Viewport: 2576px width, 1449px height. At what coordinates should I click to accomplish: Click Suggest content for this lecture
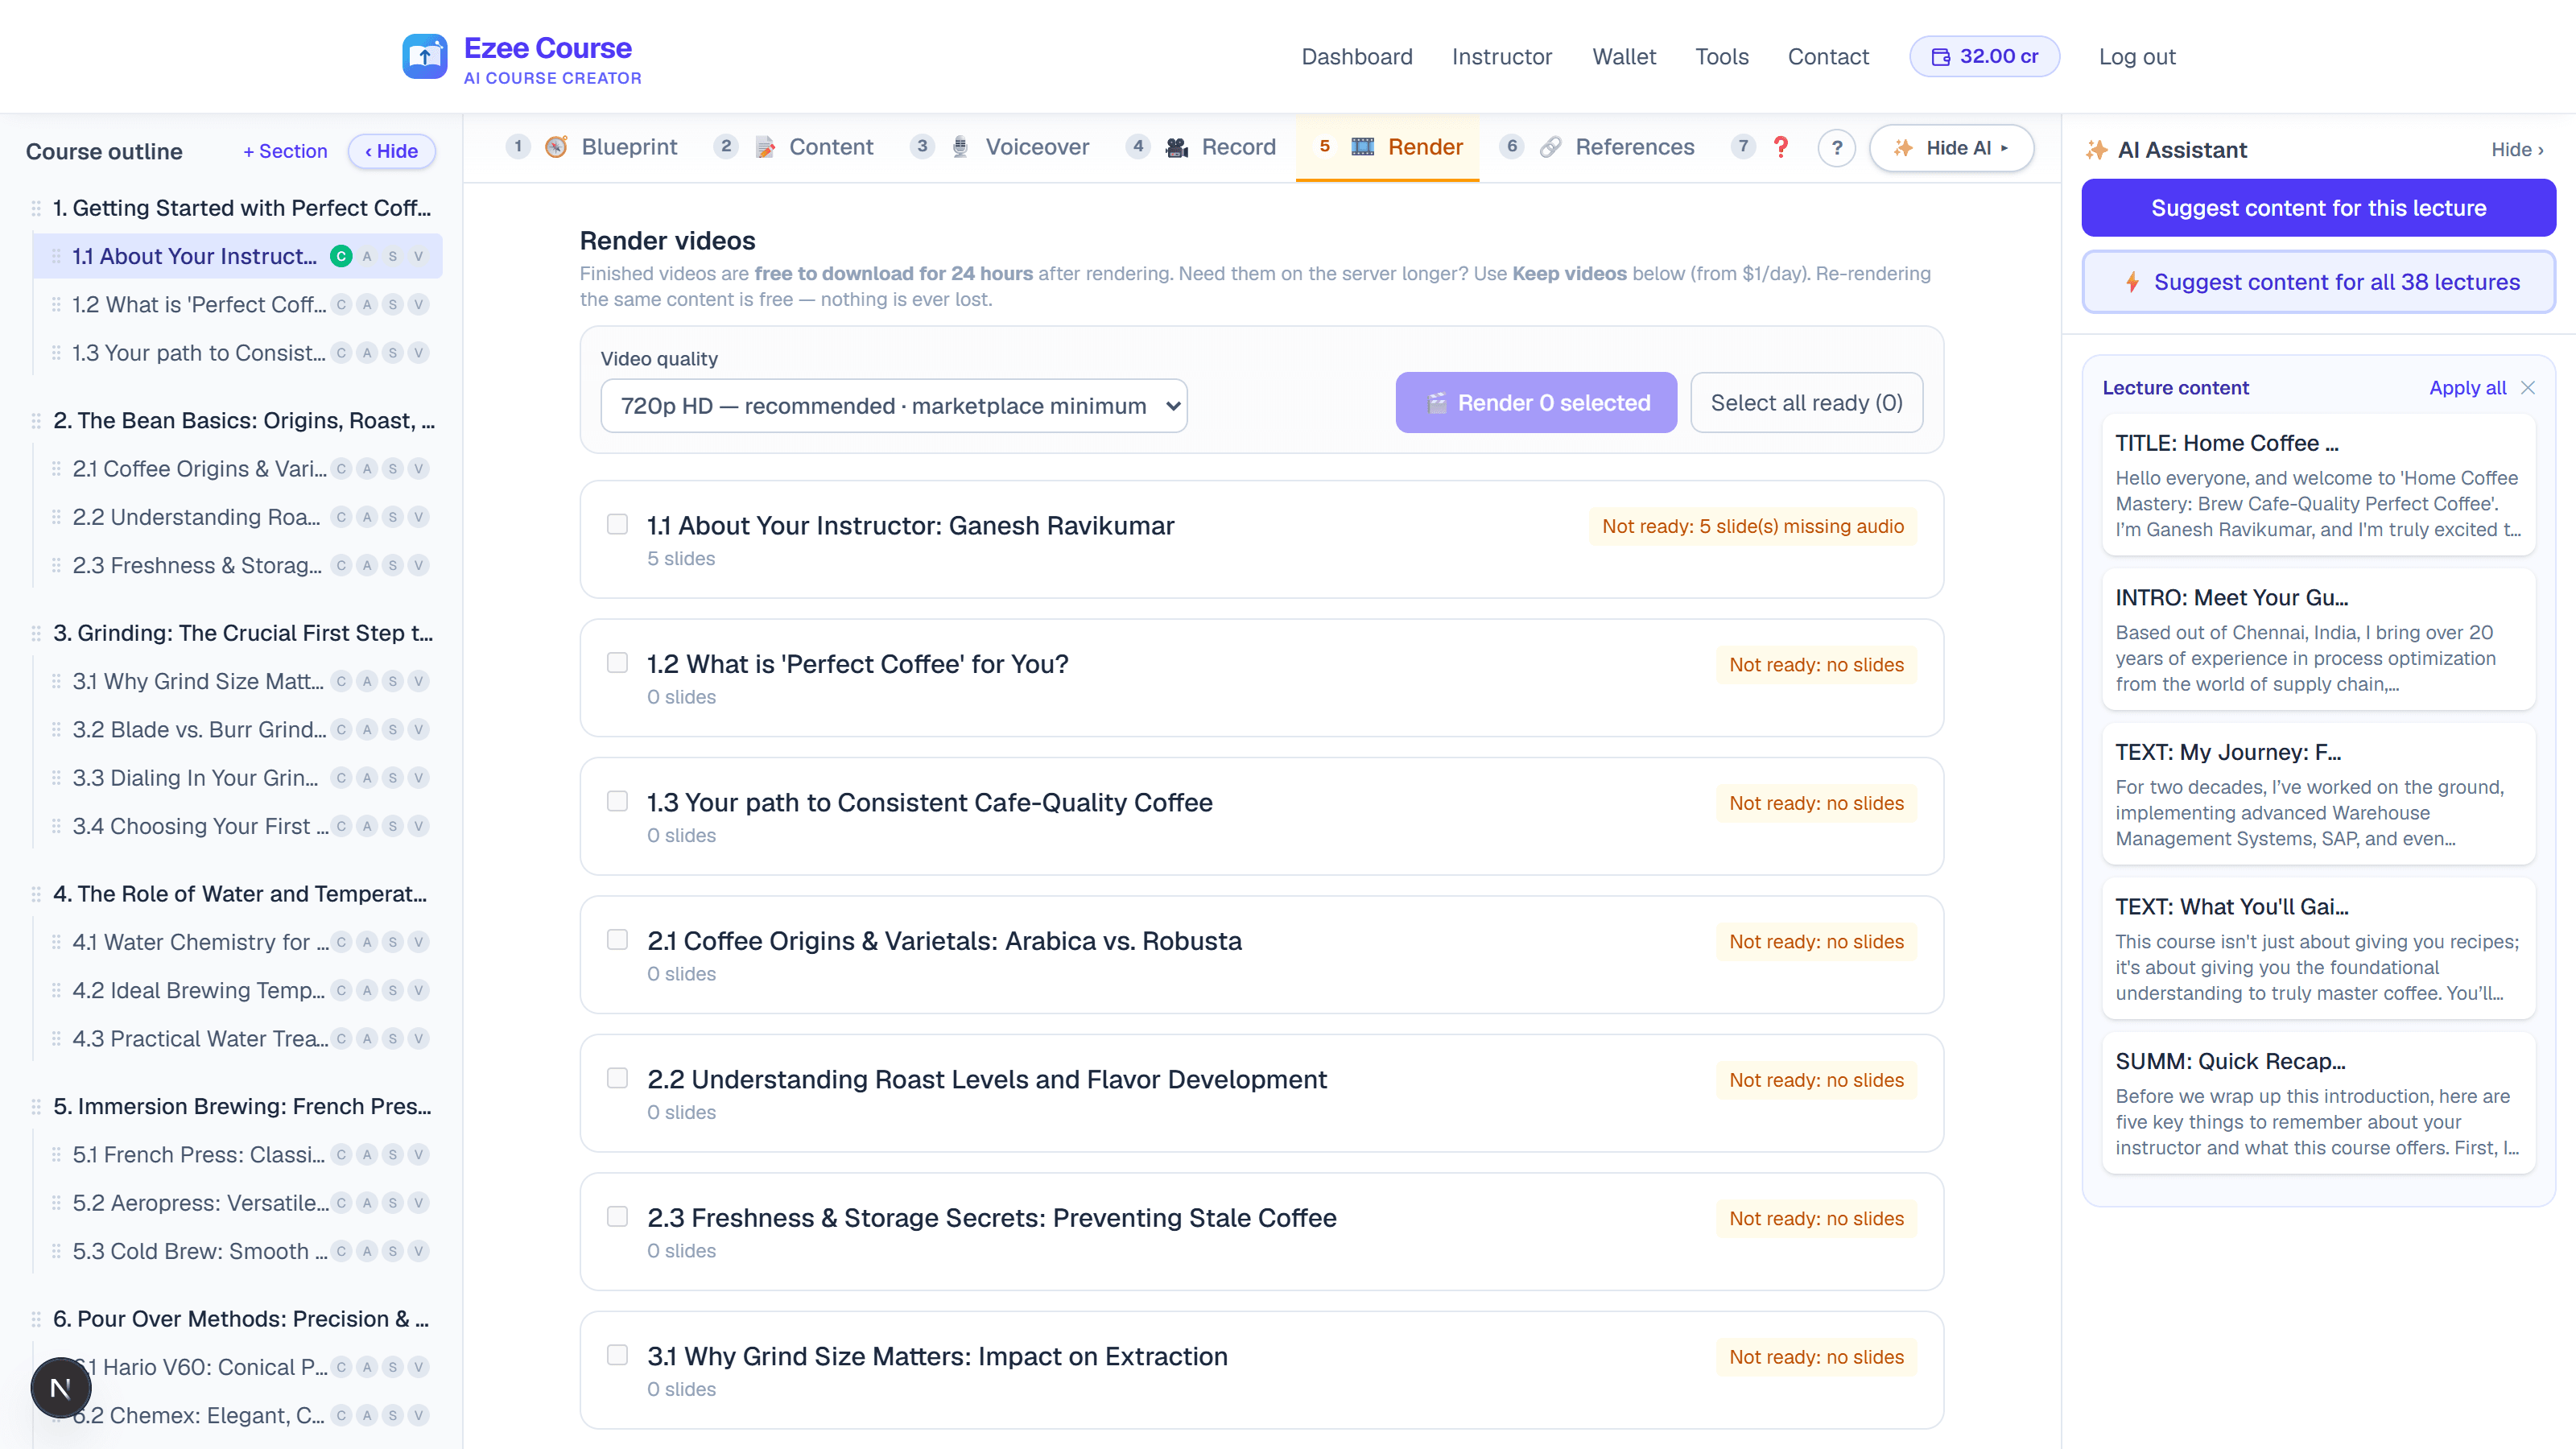coord(2318,208)
